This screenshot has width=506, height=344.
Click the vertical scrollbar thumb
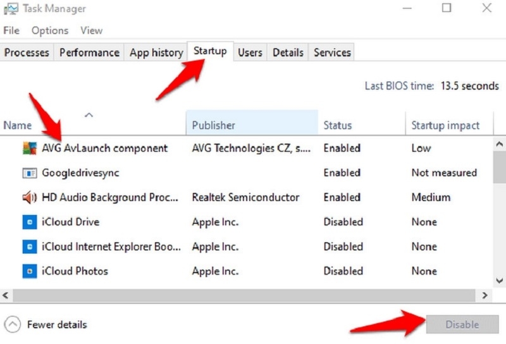[x=500, y=167]
